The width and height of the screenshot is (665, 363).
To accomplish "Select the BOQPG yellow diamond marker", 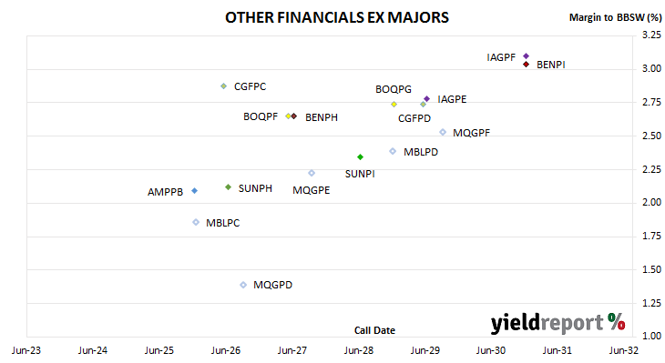I will (394, 105).
